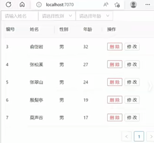Click the ID cell 7
Viewport: 154px width, 143px height.
(x=7, y=118)
